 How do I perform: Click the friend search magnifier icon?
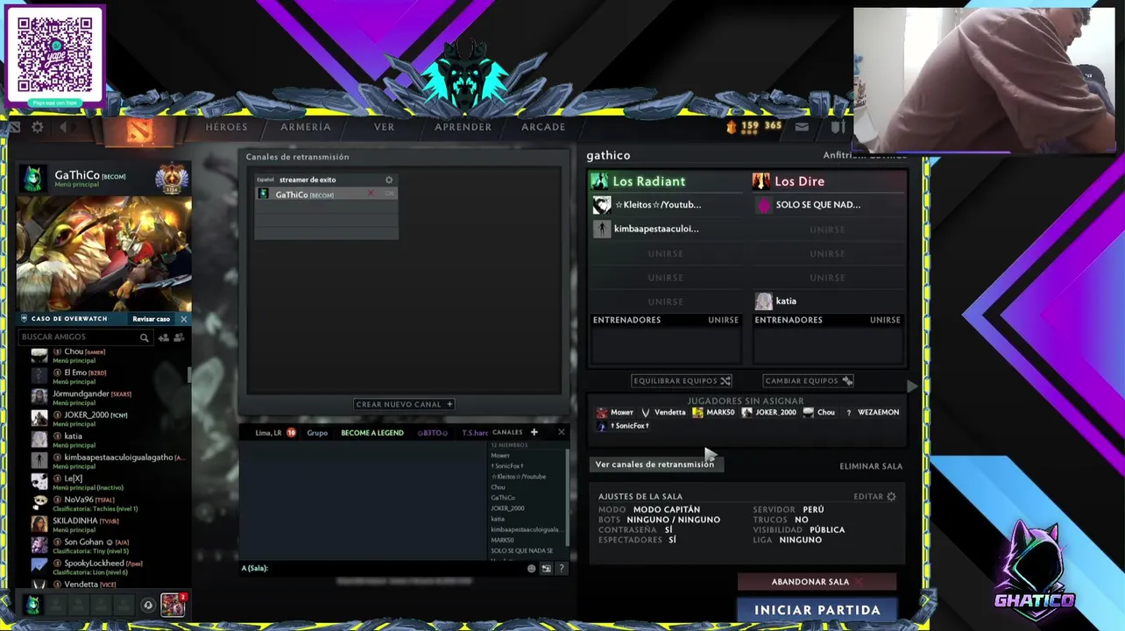coord(144,337)
